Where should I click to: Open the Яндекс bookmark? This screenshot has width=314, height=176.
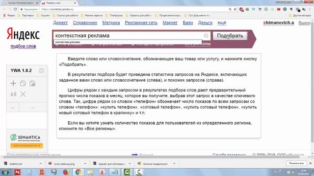point(9,15)
